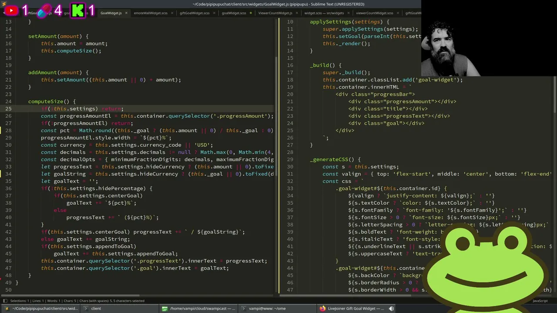Select the viewerCountWidget.scss tab
The image size is (557, 313).
[x=375, y=13]
